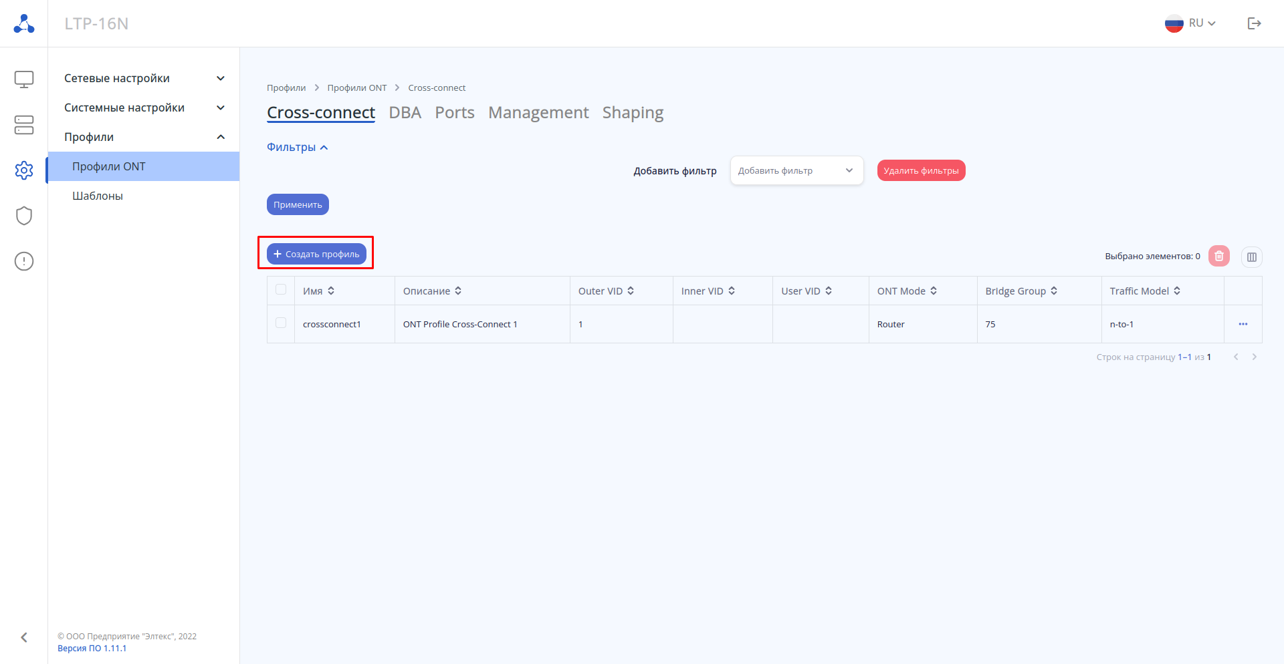1284x664 pixels.
Task: Select Шаблоны in sidebar
Action: click(143, 196)
